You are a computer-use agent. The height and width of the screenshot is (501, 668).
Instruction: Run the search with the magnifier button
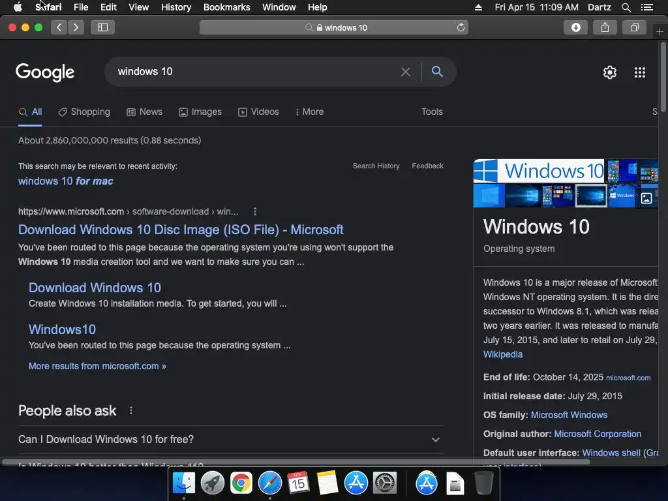coord(437,72)
